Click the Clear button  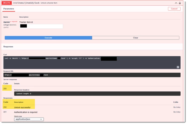pos(135,38)
